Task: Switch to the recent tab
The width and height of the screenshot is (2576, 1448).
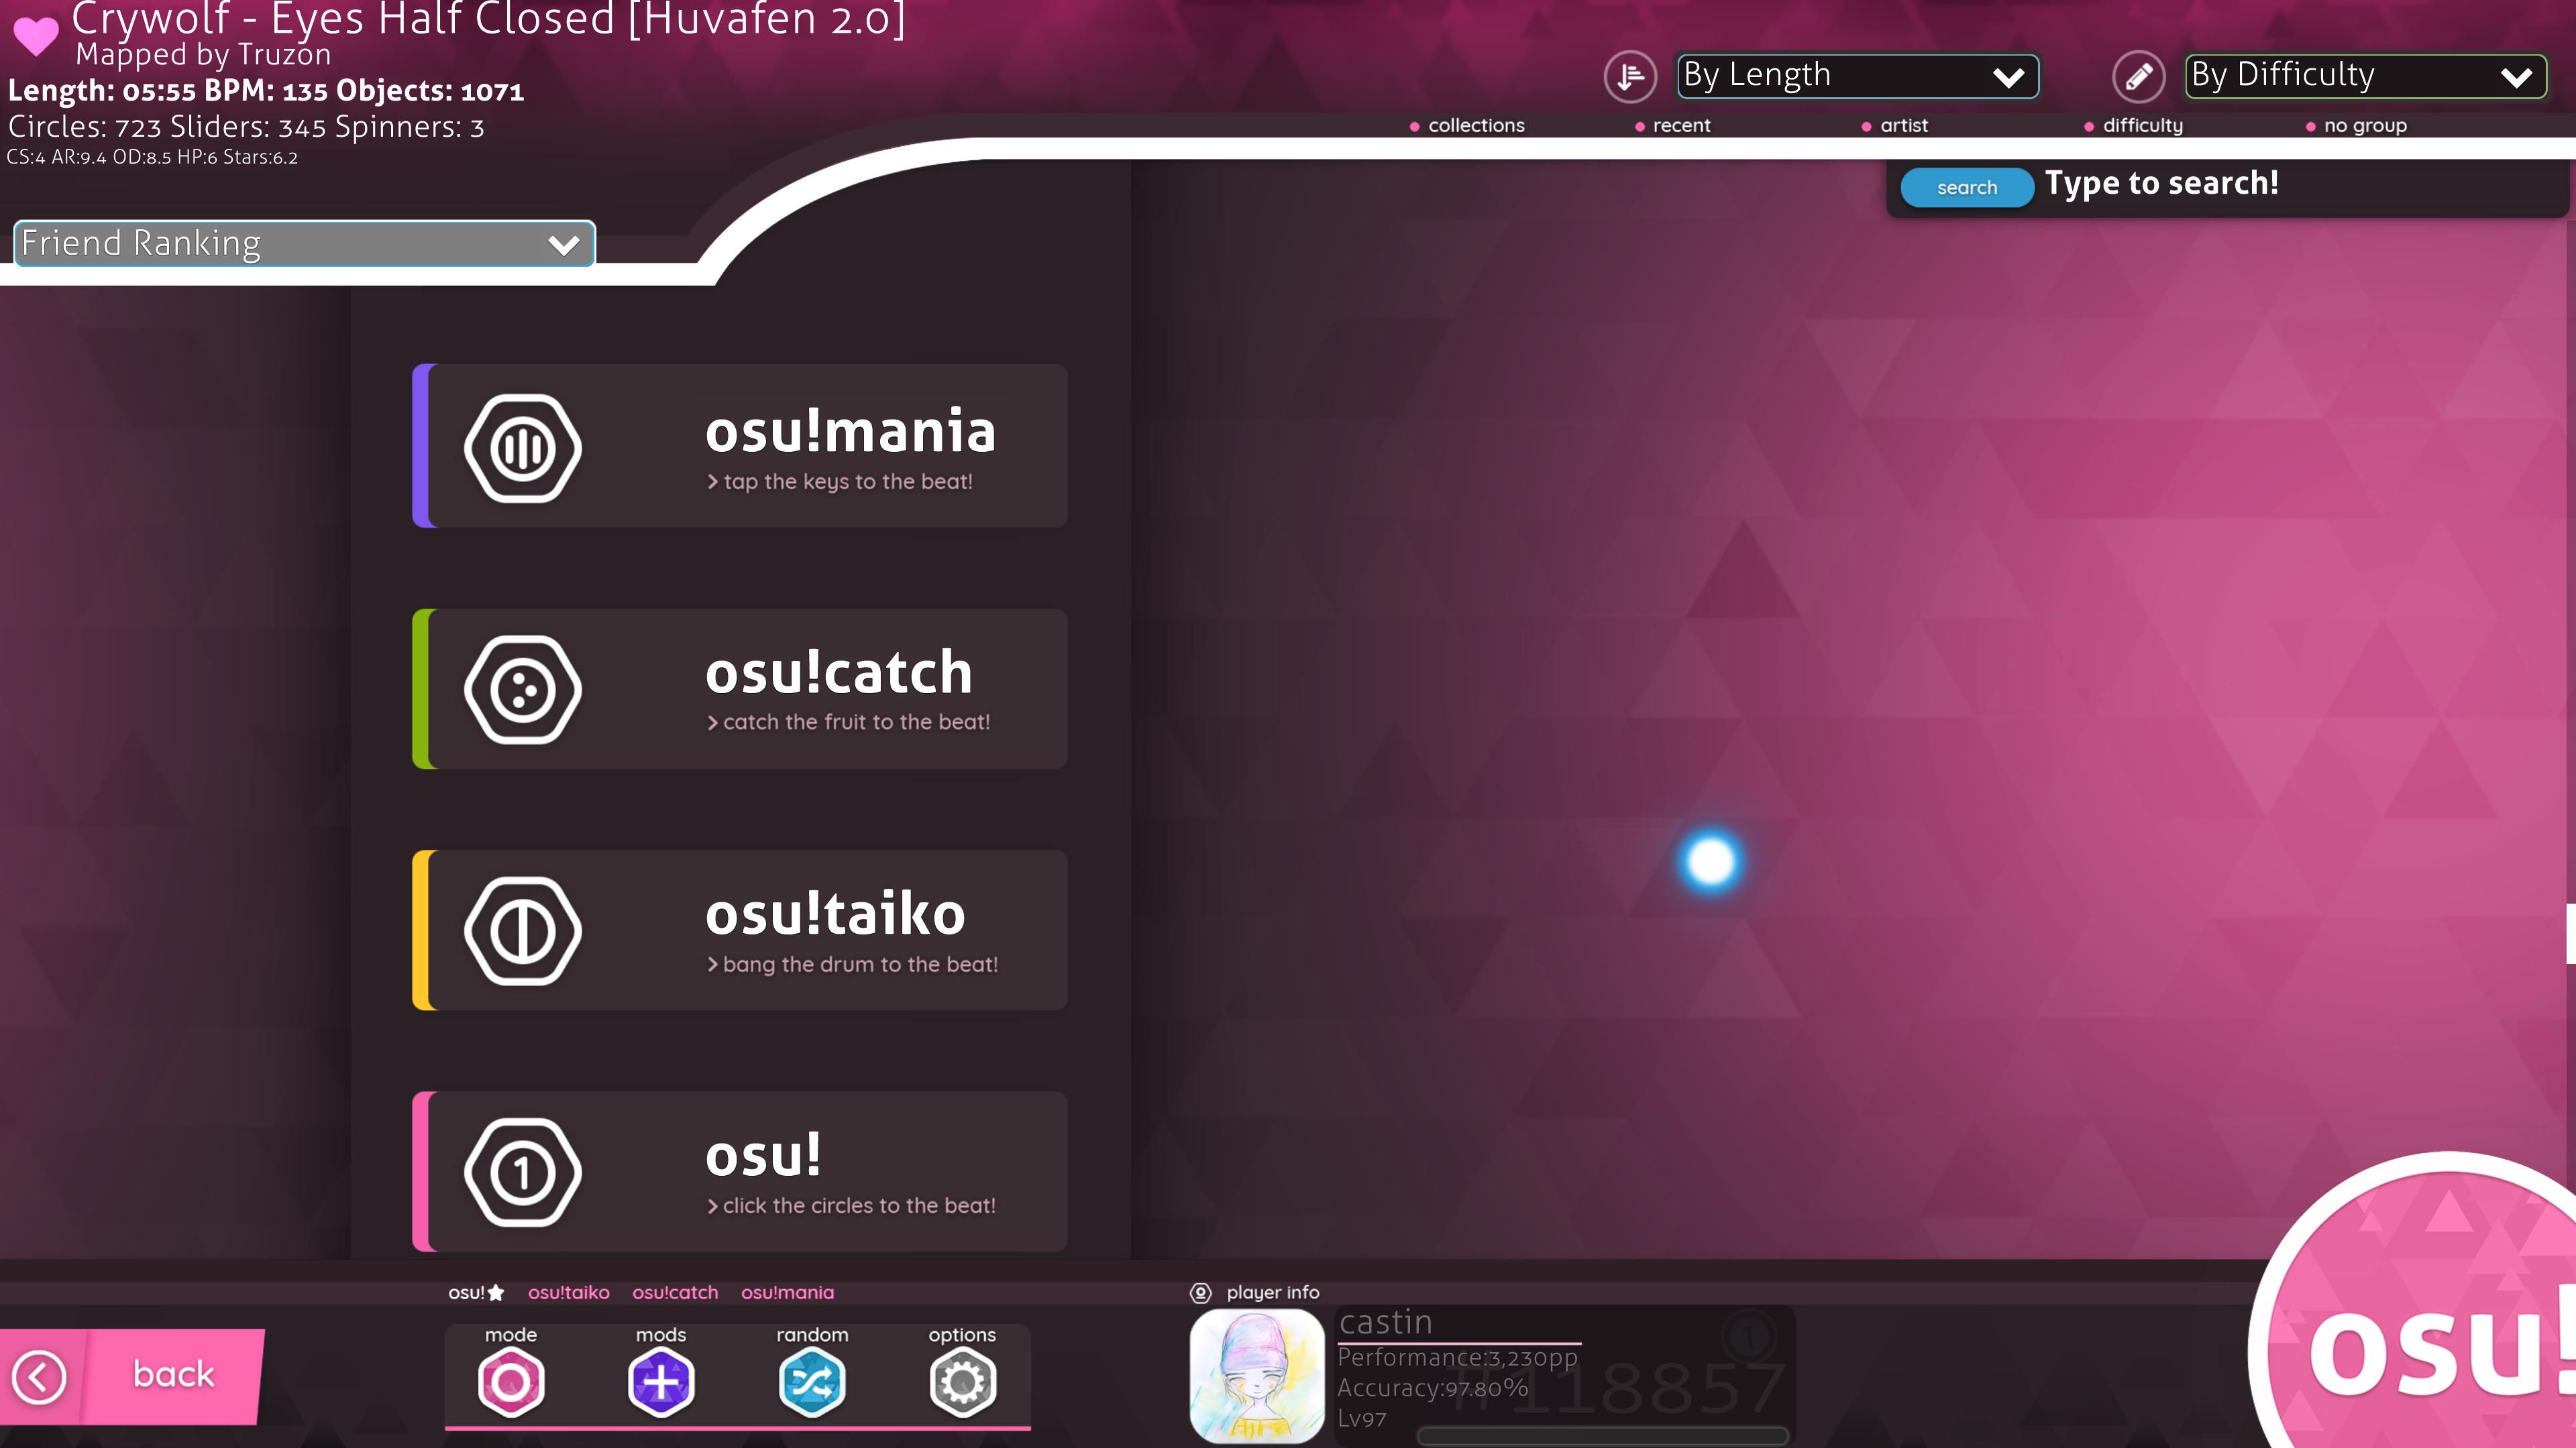Action: click(1672, 126)
